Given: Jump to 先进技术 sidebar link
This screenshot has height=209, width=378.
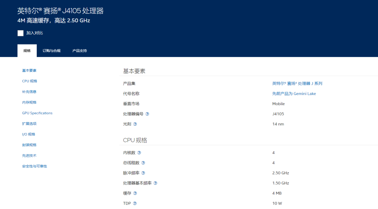Looking at the screenshot, I should (29, 155).
